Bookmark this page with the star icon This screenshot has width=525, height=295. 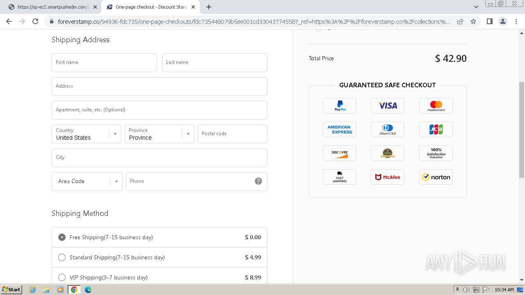[473, 21]
